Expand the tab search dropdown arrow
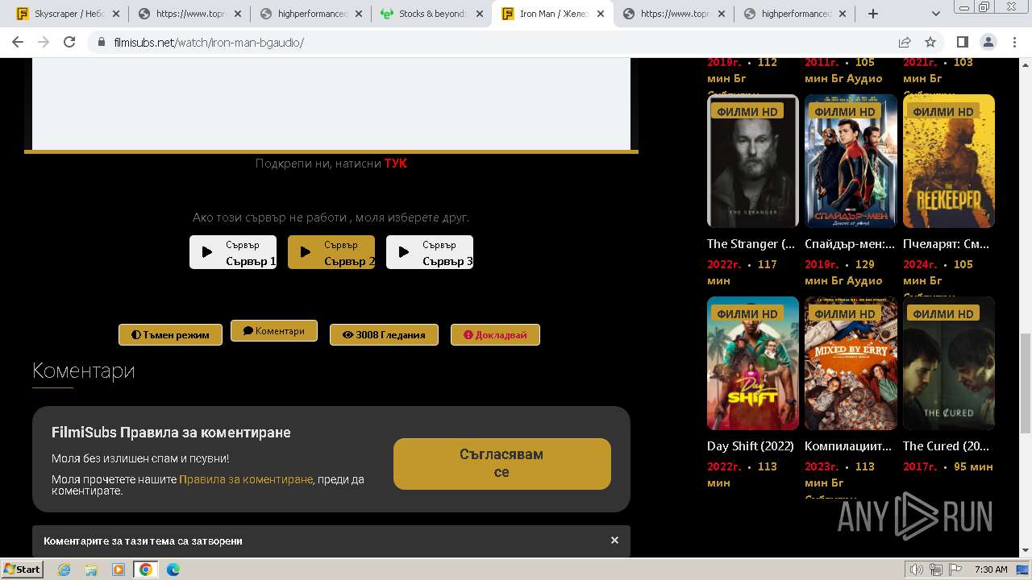This screenshot has width=1032, height=580. tap(936, 14)
